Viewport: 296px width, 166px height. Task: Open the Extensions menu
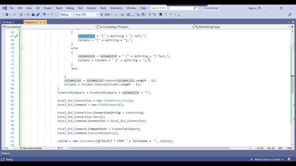[x=116, y=8]
